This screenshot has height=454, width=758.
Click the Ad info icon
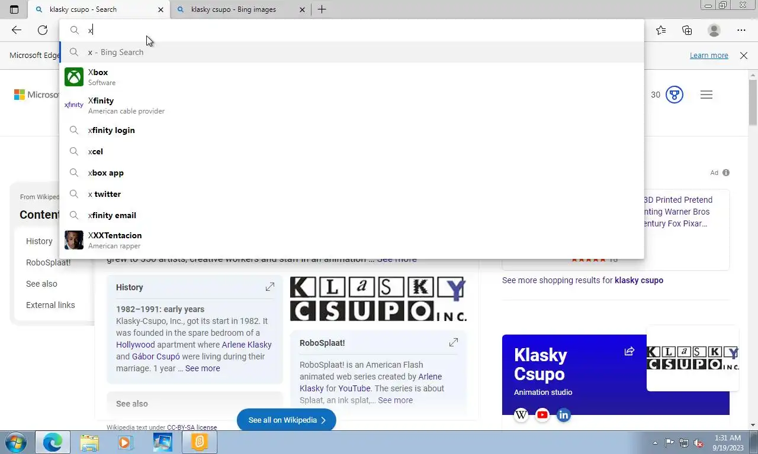click(x=726, y=173)
